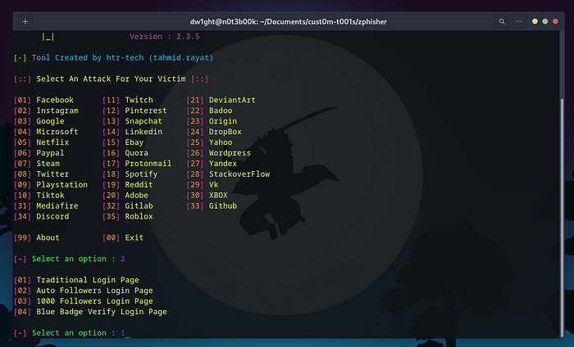Image resolution: width=574 pixels, height=347 pixels.
Task: Click the '[11] Twitch' entry
Action: 128,100
